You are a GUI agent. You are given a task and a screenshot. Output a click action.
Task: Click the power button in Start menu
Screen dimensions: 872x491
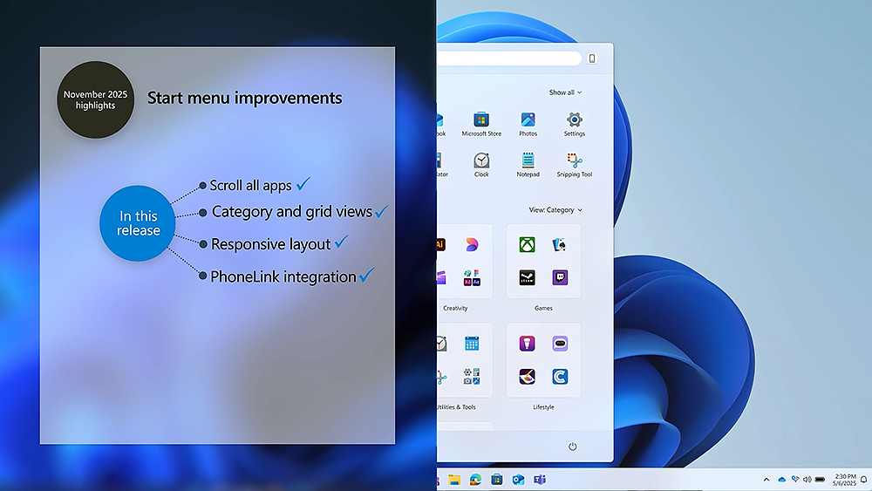(x=573, y=447)
